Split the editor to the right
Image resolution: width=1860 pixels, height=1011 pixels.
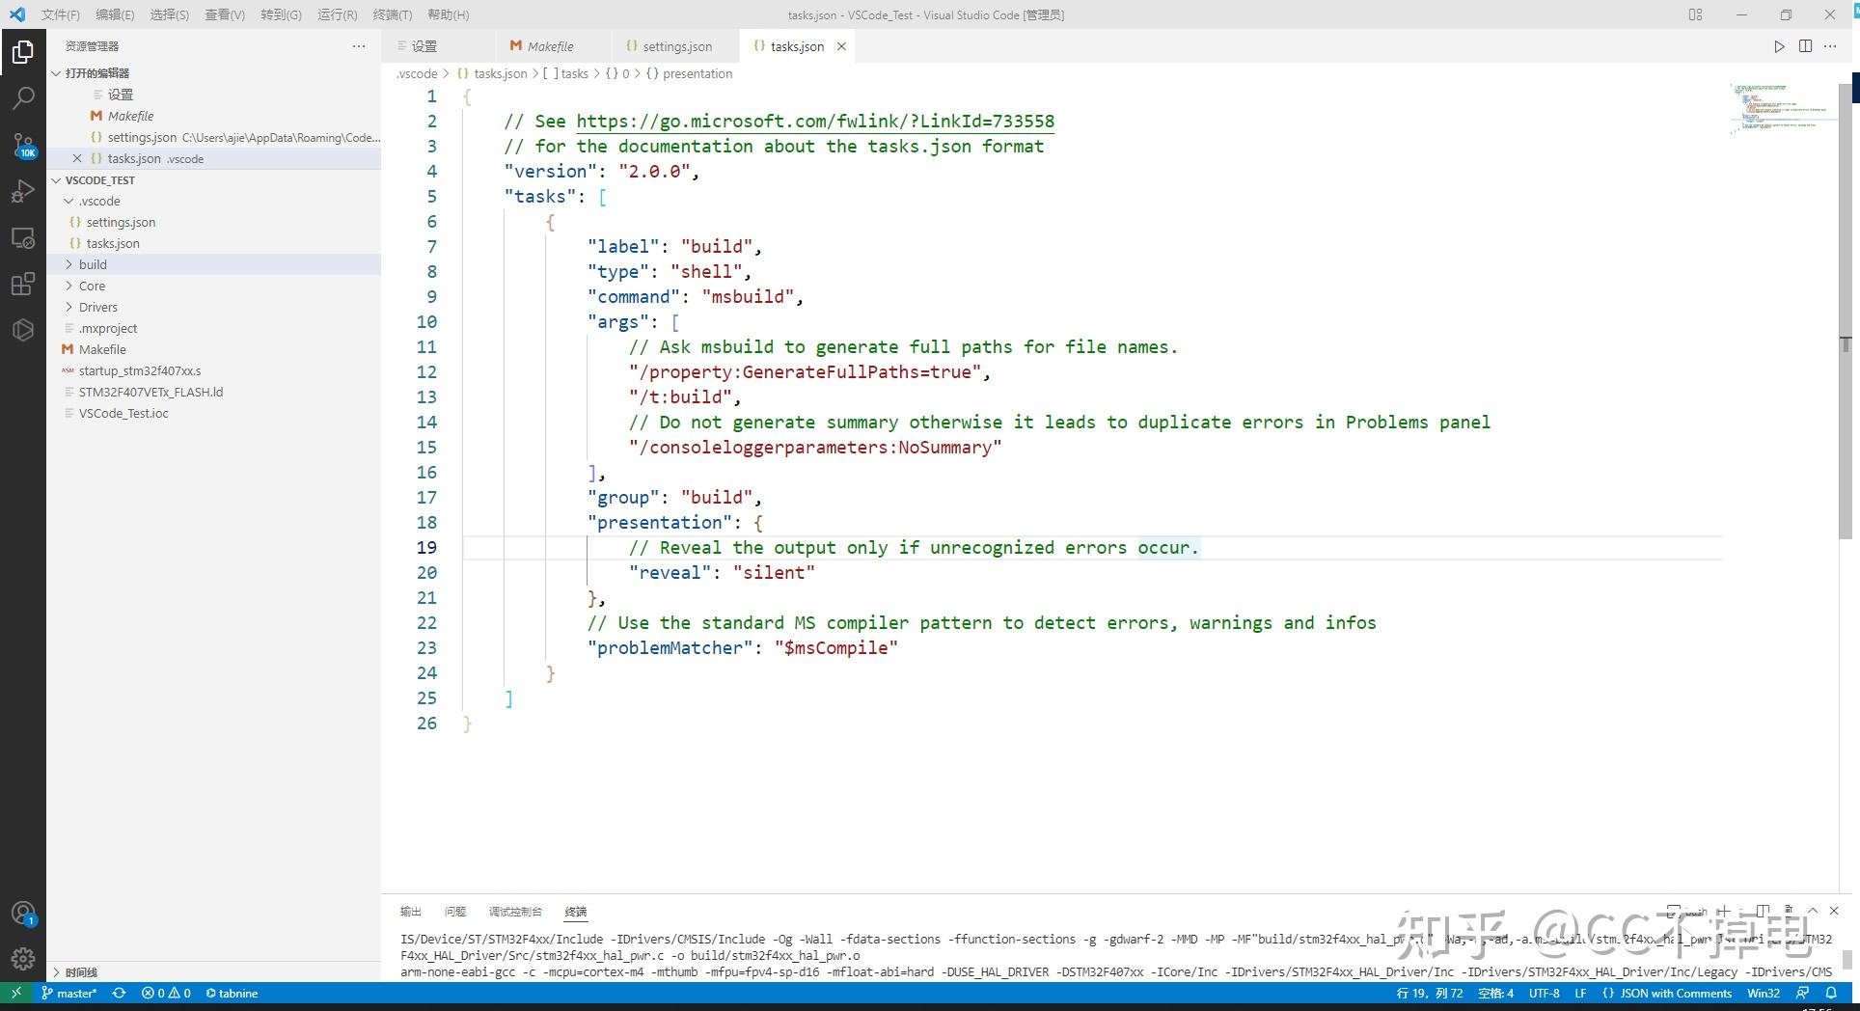[1805, 46]
